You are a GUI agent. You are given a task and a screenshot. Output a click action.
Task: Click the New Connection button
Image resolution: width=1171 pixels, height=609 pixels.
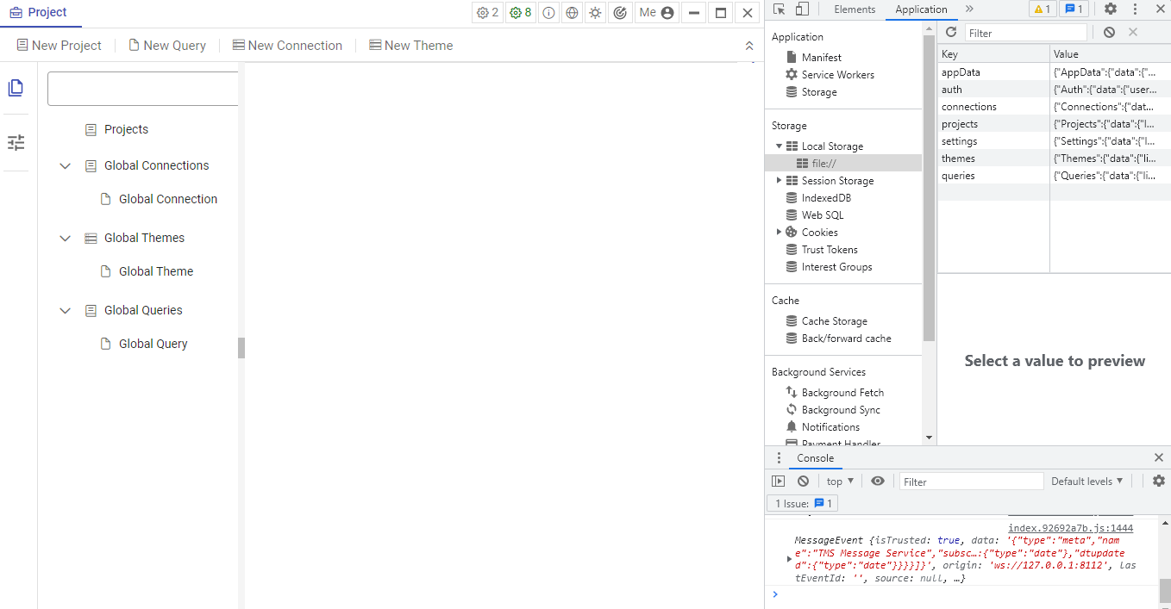click(287, 45)
